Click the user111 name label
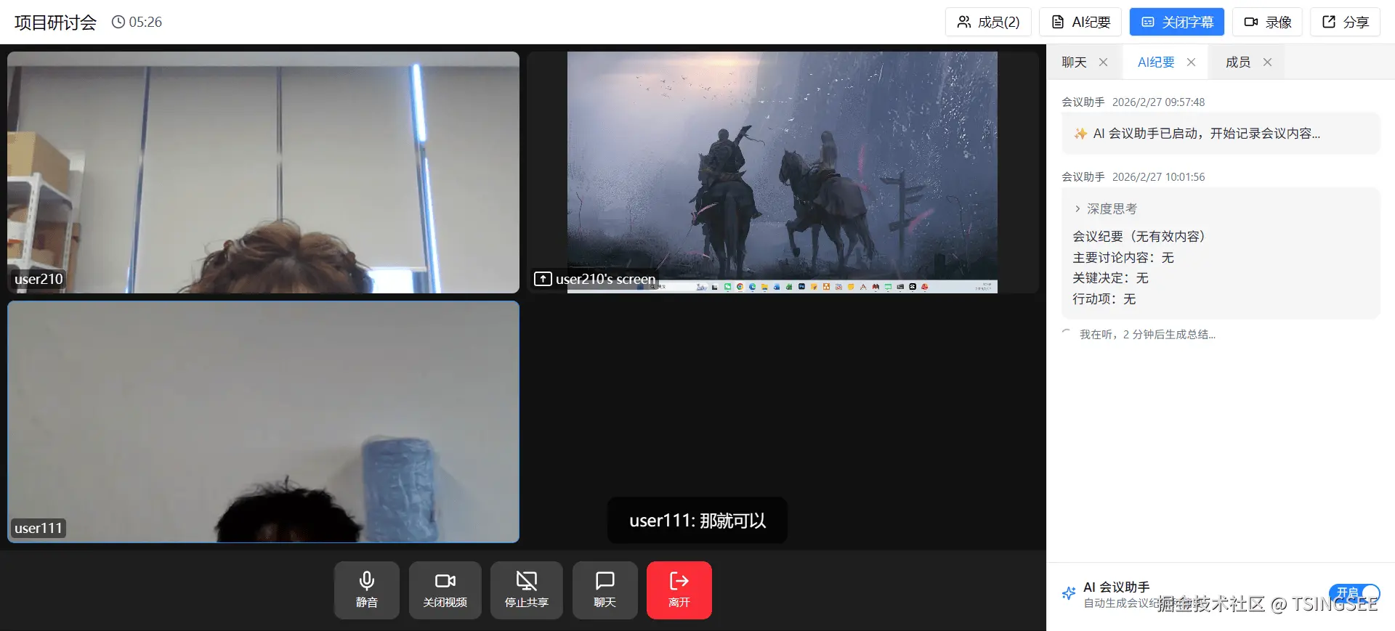1395x631 pixels. pyautogui.click(x=39, y=528)
